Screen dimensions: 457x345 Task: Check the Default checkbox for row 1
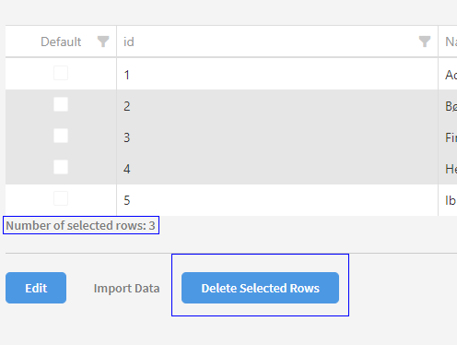tap(61, 73)
